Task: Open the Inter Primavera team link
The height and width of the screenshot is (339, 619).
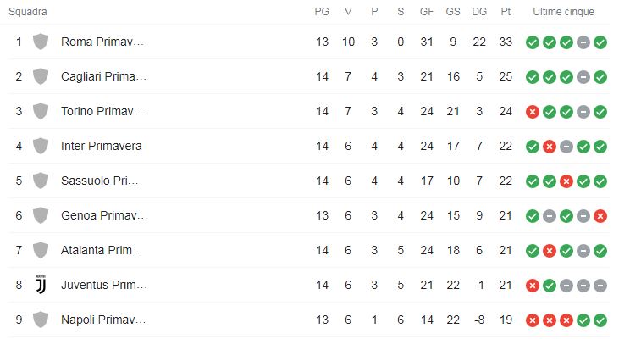Action: point(102,146)
